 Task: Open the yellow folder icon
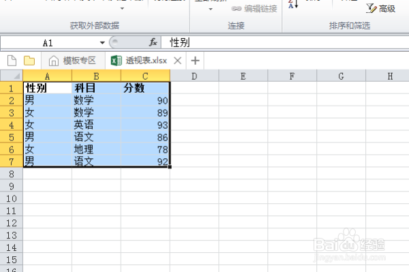[x=29, y=61]
